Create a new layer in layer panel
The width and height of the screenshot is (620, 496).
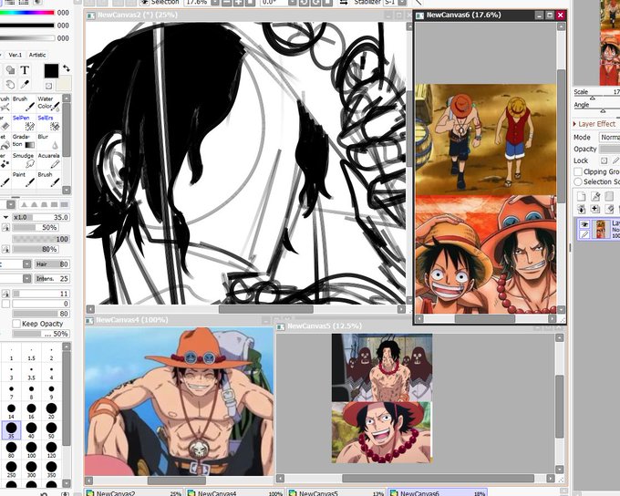pyautogui.click(x=582, y=196)
